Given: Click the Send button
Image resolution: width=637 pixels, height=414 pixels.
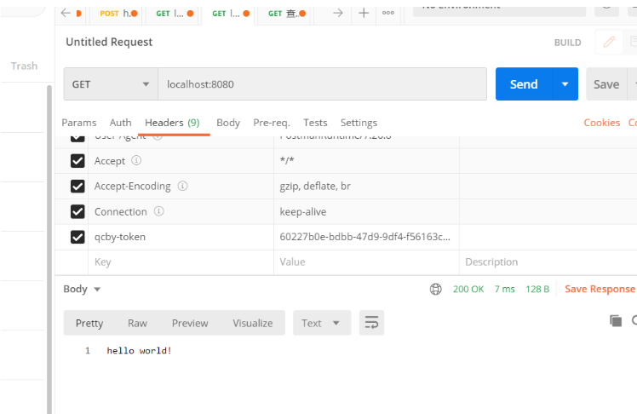Looking at the screenshot, I should point(524,84).
